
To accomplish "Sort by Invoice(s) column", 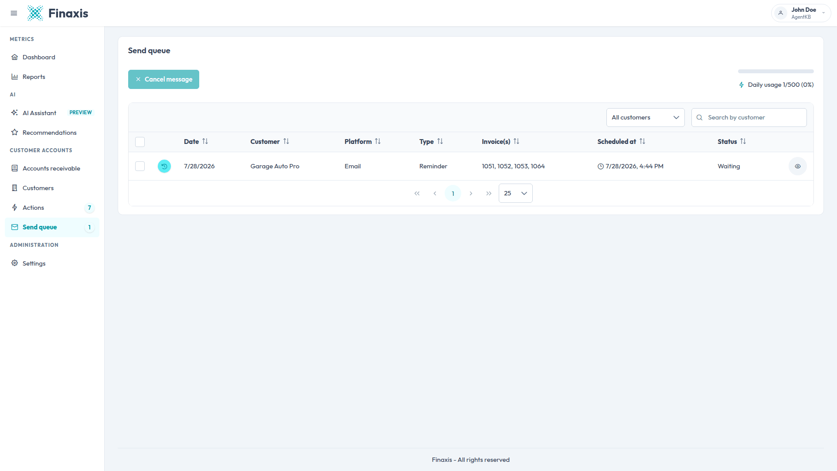I will point(500,142).
